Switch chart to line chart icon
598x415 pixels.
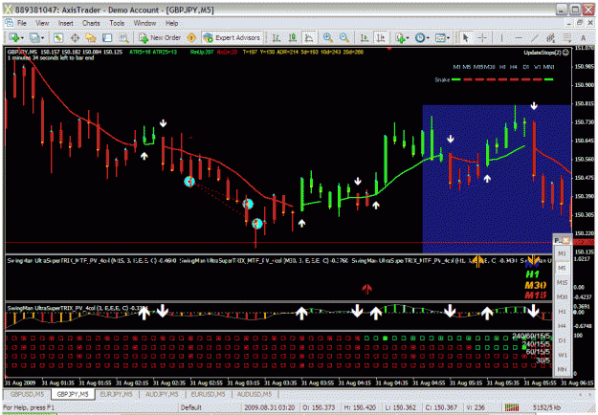click(x=309, y=37)
